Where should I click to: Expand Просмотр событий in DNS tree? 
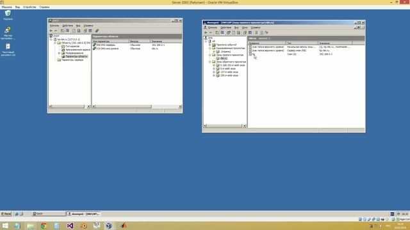pos(209,45)
